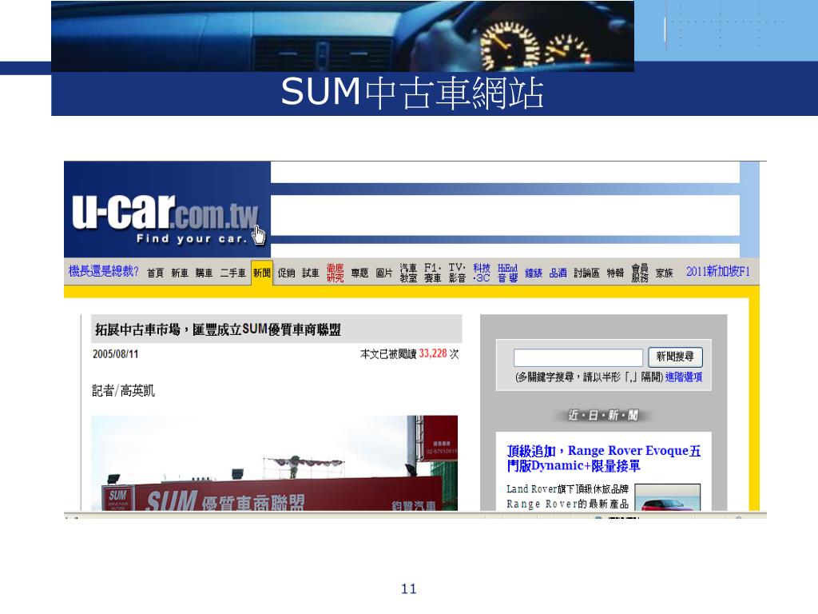
Task: Click the slide title SUM中古車網站
Action: coord(412,93)
